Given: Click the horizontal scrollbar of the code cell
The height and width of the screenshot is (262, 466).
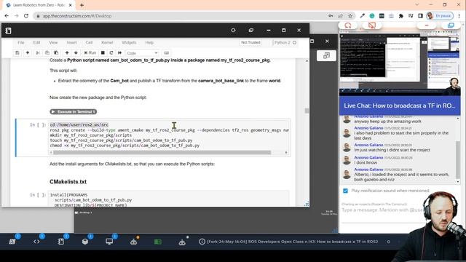Looking at the screenshot, I should tap(162, 152).
